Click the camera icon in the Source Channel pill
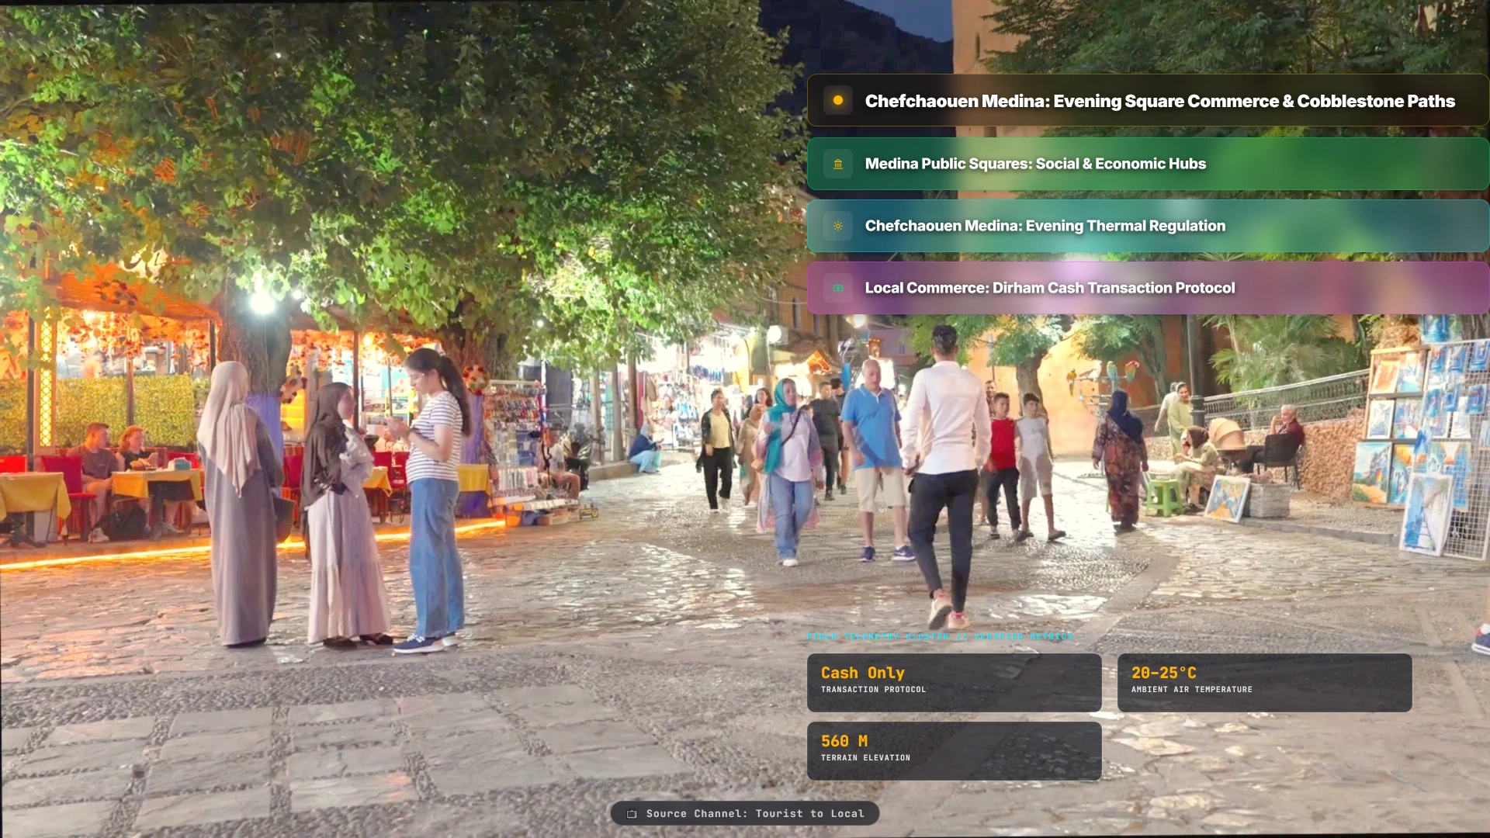1490x838 pixels. (632, 814)
